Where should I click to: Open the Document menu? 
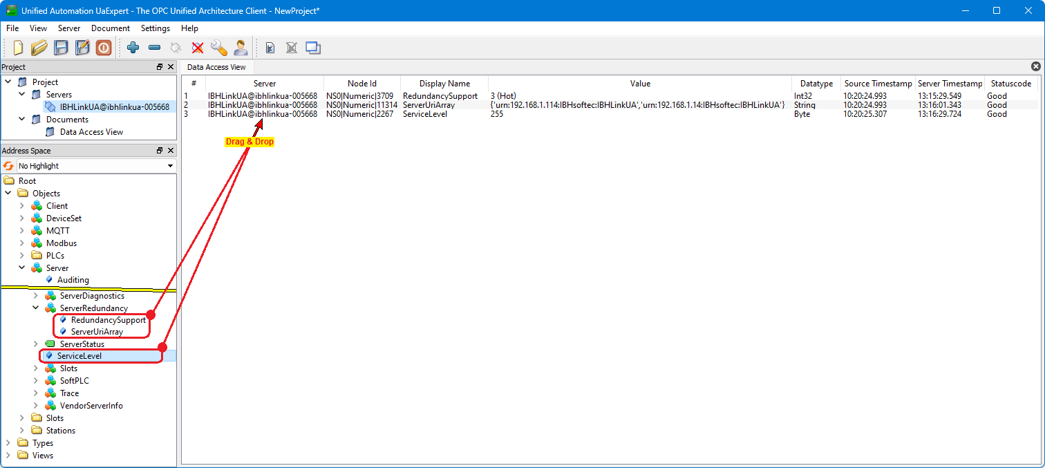pos(111,28)
